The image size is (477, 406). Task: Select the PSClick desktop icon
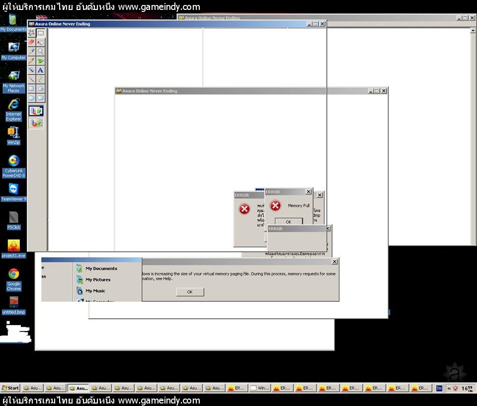click(14, 220)
